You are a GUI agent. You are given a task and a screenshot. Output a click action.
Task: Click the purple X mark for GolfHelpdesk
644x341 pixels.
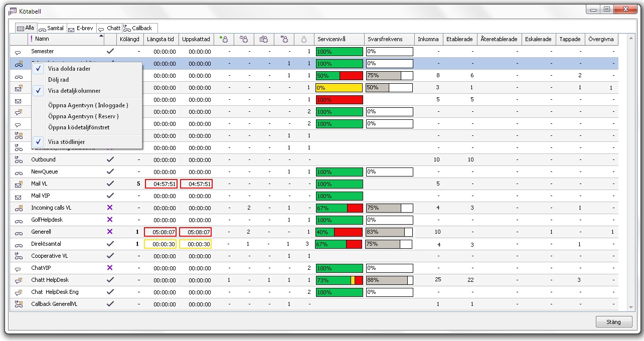(110, 220)
